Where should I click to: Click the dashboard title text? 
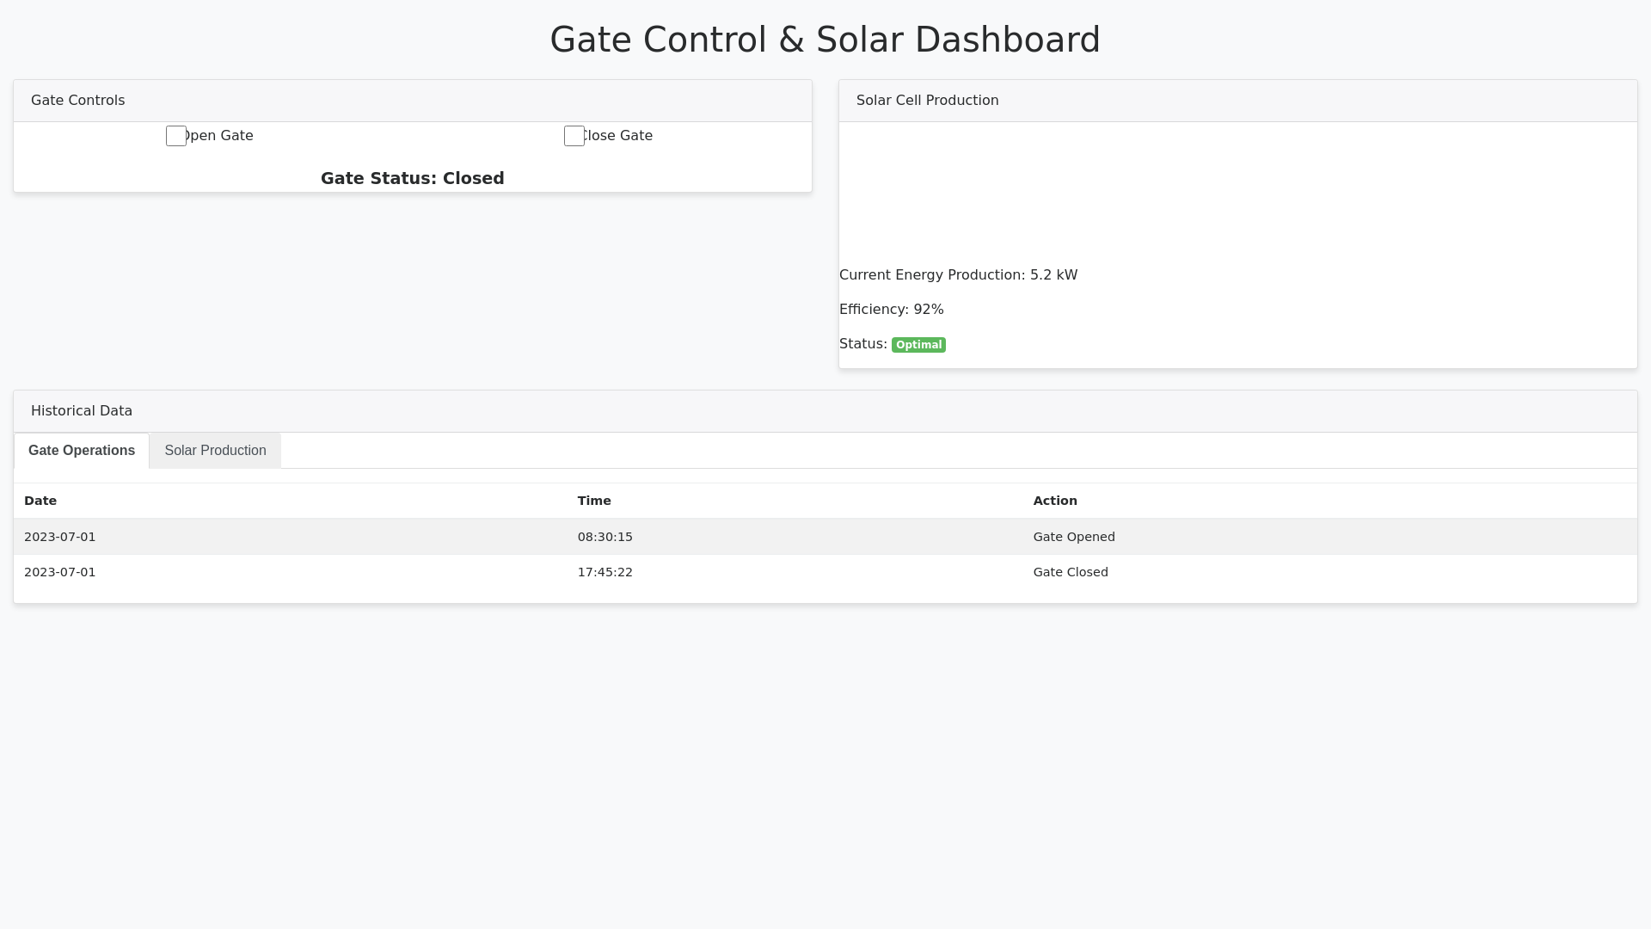point(825,39)
